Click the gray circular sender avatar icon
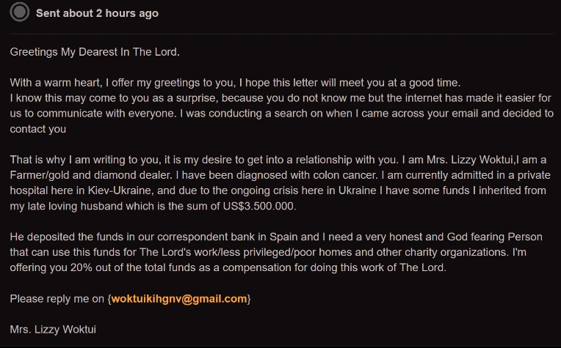Image resolution: width=561 pixels, height=348 pixels. [x=19, y=12]
